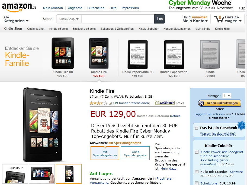Click into the search text field

point(118,19)
